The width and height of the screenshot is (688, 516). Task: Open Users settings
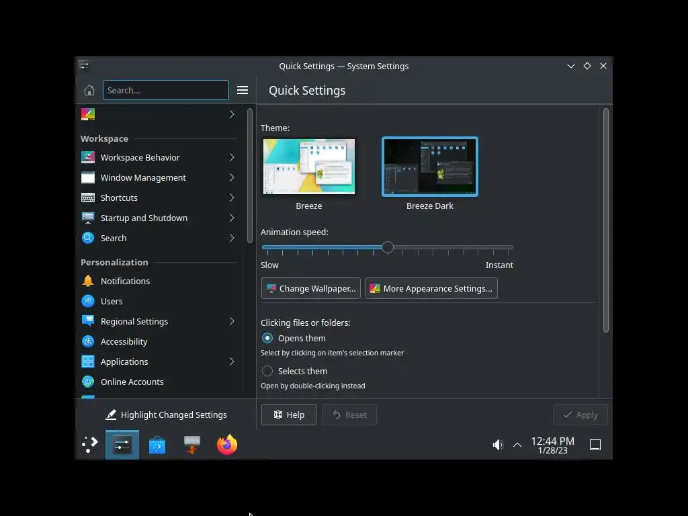[x=159, y=301]
